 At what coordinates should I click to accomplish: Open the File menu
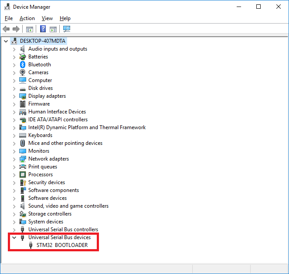point(9,18)
